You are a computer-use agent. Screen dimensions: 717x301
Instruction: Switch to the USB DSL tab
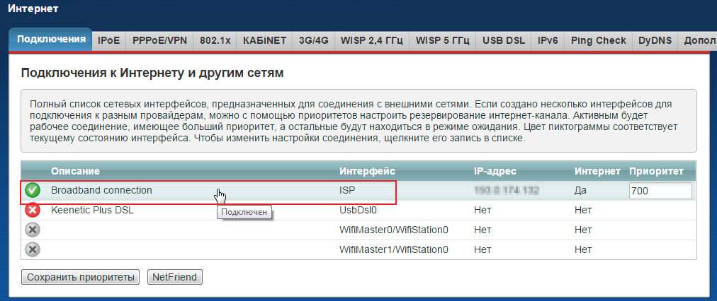504,40
